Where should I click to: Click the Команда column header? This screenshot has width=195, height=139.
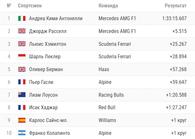coord(108,6)
